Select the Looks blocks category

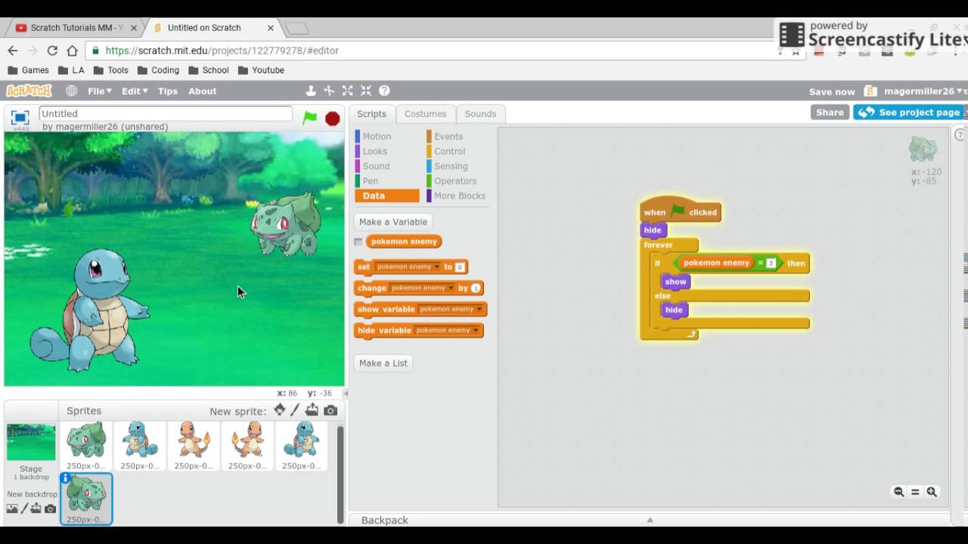point(374,151)
